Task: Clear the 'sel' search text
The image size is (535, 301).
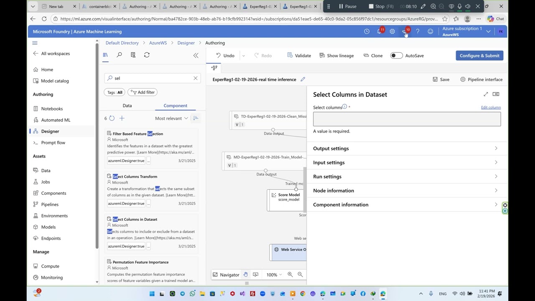Action: click(x=195, y=78)
